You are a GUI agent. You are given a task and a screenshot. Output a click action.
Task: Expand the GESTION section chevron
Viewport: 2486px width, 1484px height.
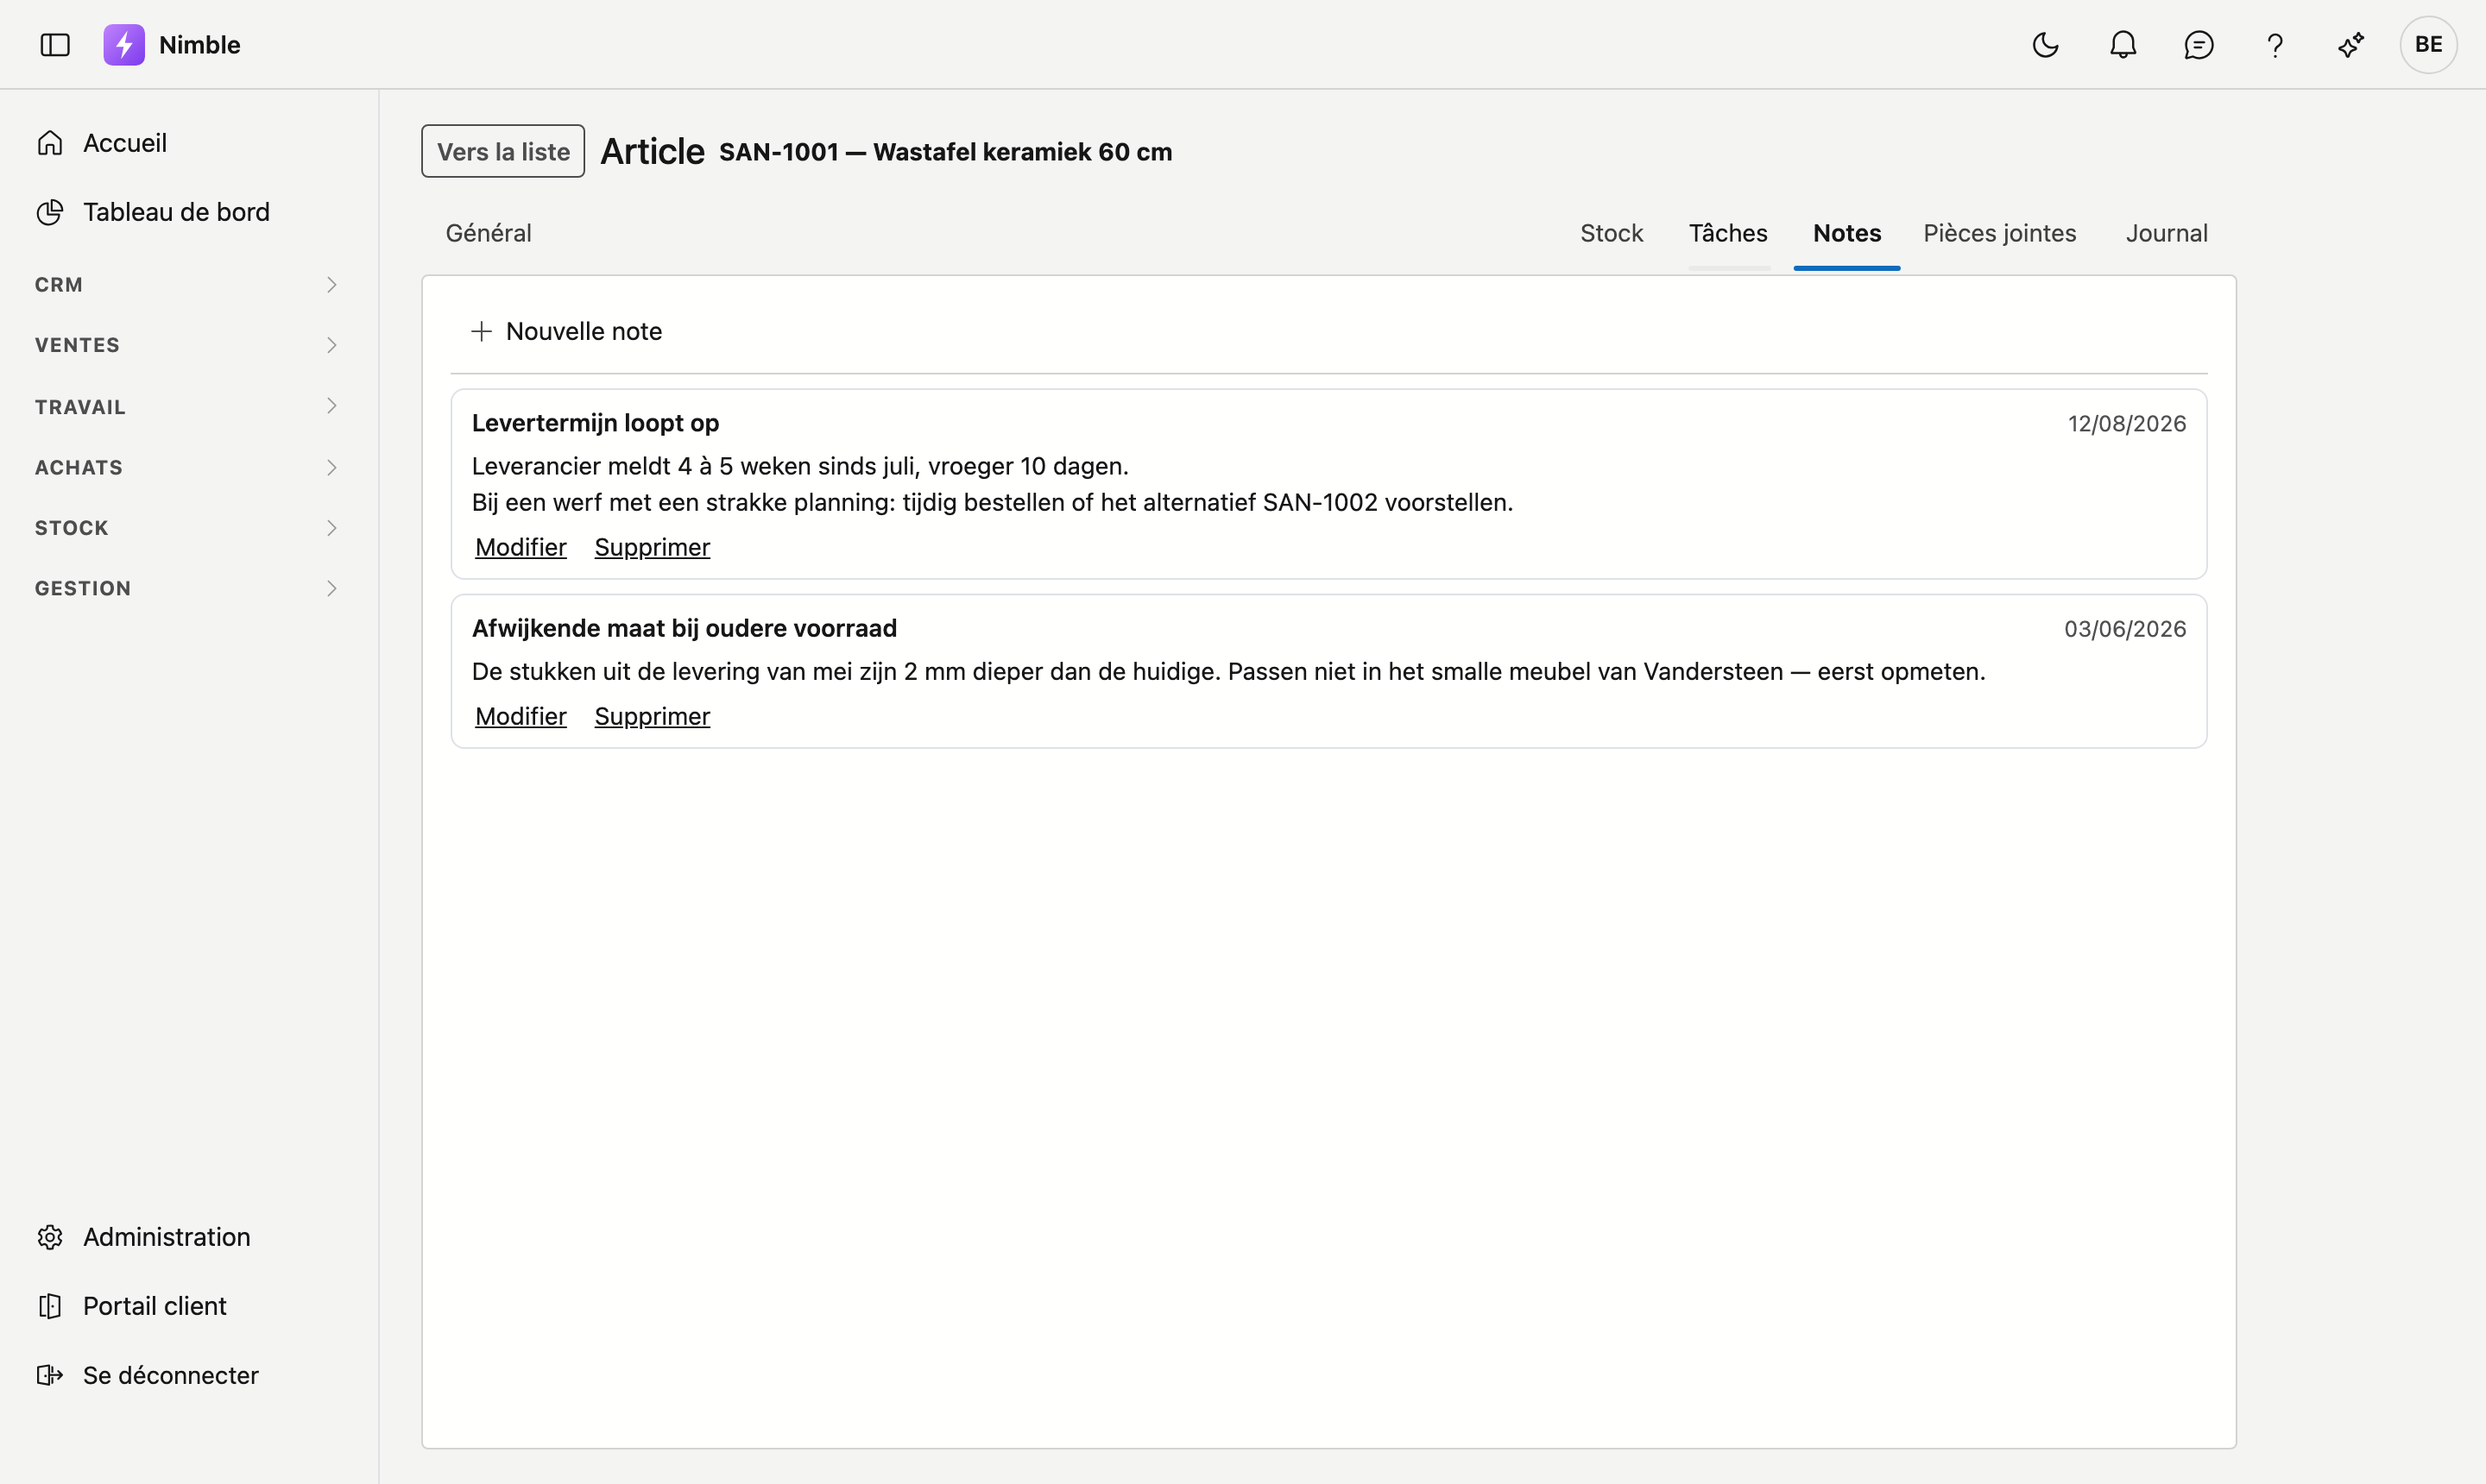tap(331, 588)
